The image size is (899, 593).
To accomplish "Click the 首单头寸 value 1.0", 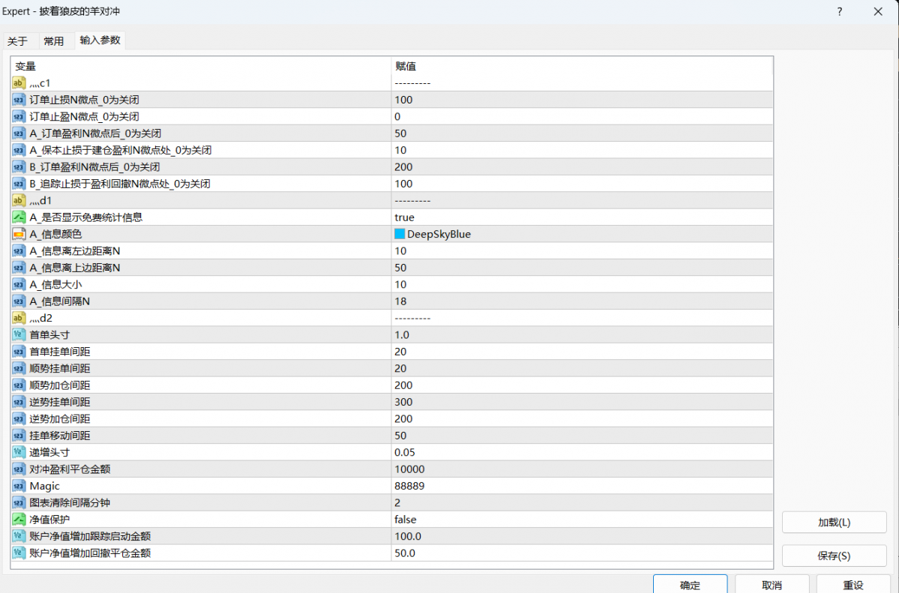I will (x=402, y=335).
